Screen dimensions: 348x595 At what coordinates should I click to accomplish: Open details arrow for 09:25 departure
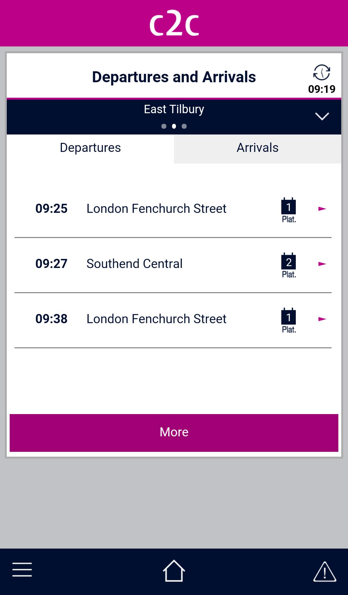coord(322,209)
